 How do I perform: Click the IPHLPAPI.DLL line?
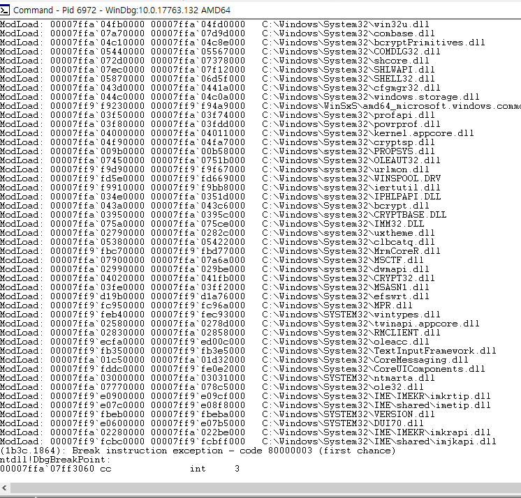pos(220,197)
